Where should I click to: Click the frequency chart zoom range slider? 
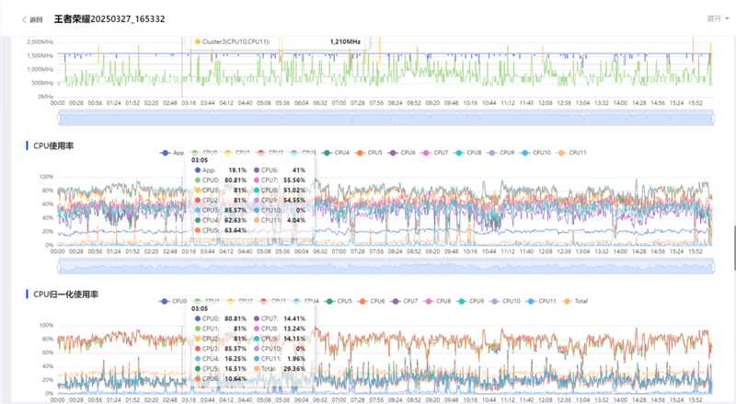[385, 118]
